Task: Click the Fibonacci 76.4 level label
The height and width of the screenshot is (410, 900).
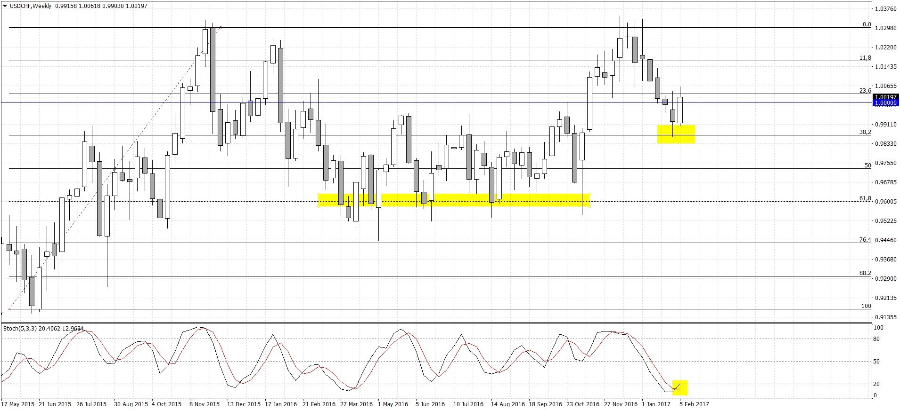Action: pos(865,240)
